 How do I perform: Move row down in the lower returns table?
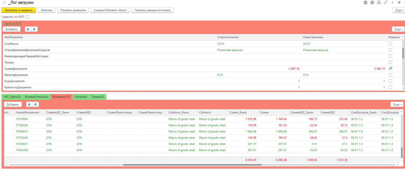click(35, 104)
